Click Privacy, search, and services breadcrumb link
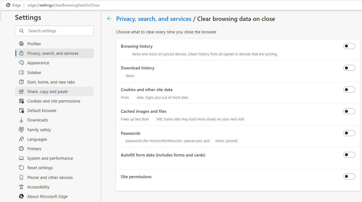The width and height of the screenshot is (362, 202). click(x=154, y=19)
